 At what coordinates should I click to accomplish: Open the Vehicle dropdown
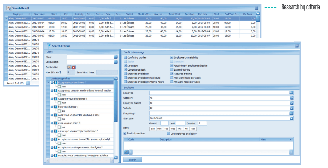click(x=292, y=108)
